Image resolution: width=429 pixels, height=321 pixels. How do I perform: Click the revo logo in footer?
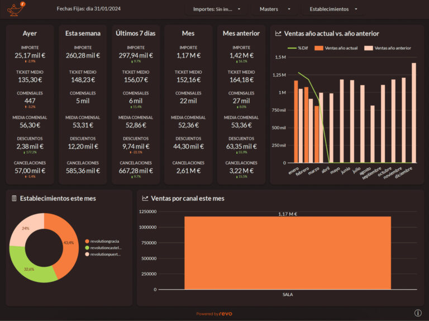(x=226, y=314)
